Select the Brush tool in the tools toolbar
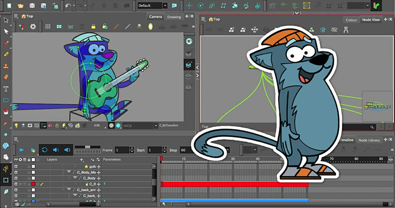 (6, 43)
